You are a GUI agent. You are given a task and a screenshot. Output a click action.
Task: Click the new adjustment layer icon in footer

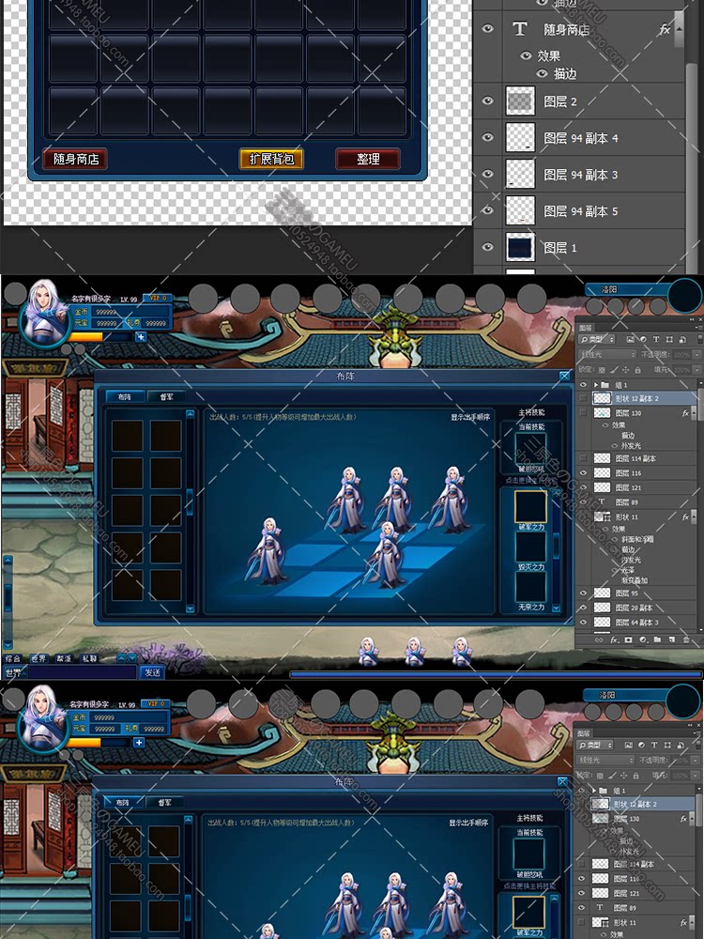click(x=642, y=639)
